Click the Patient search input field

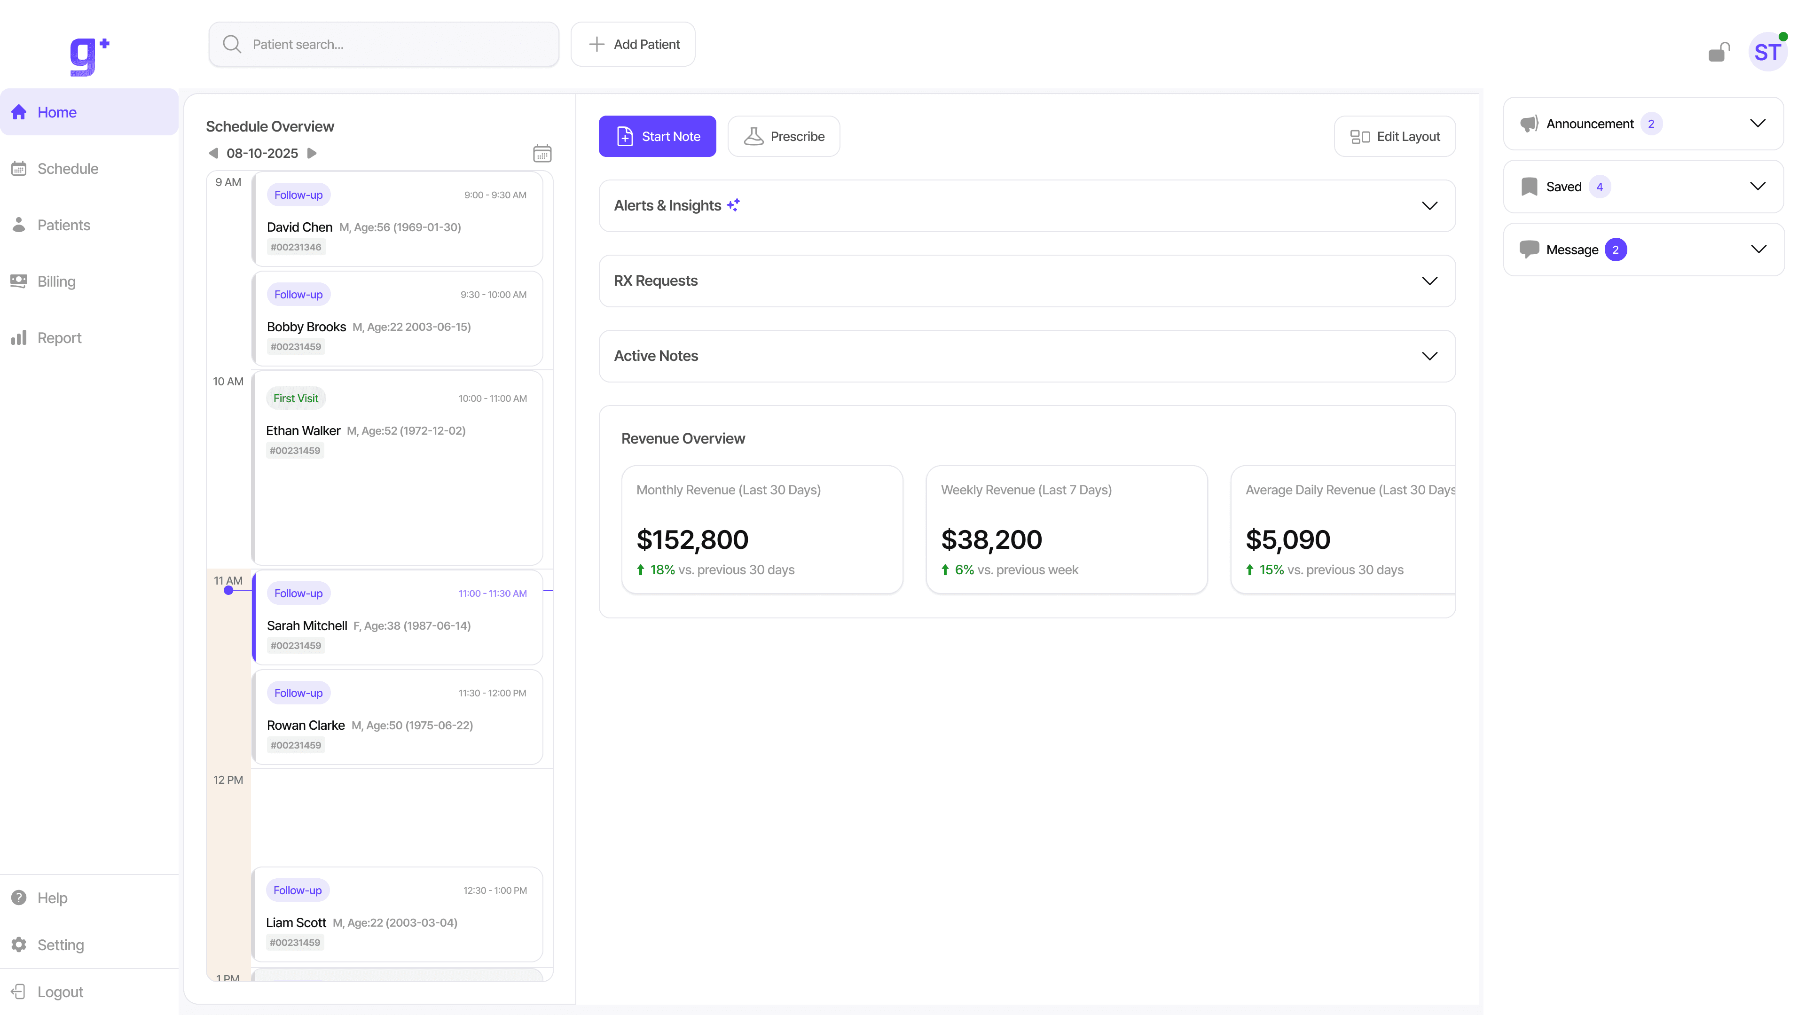[x=384, y=45]
